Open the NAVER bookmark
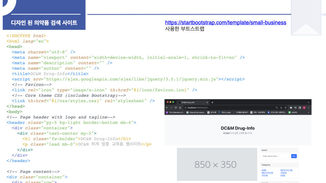 (x=293, y=113)
